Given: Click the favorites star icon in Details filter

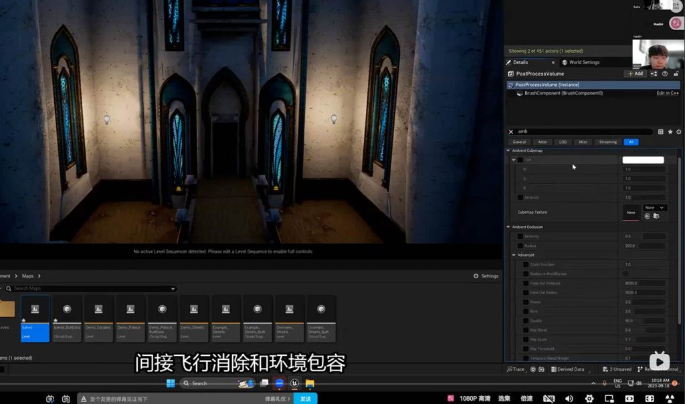Looking at the screenshot, I should 670,132.
